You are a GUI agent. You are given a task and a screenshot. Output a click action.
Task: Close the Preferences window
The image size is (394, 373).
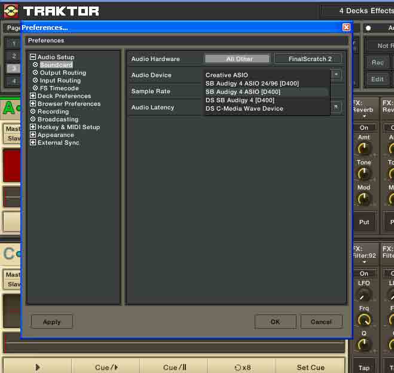(346, 27)
